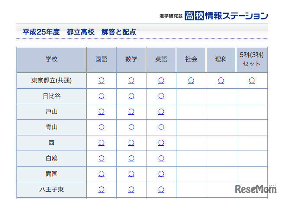The height and width of the screenshot is (199, 283).
Task: Open 日比谷 英語 answer circle link
Action: 161,96
